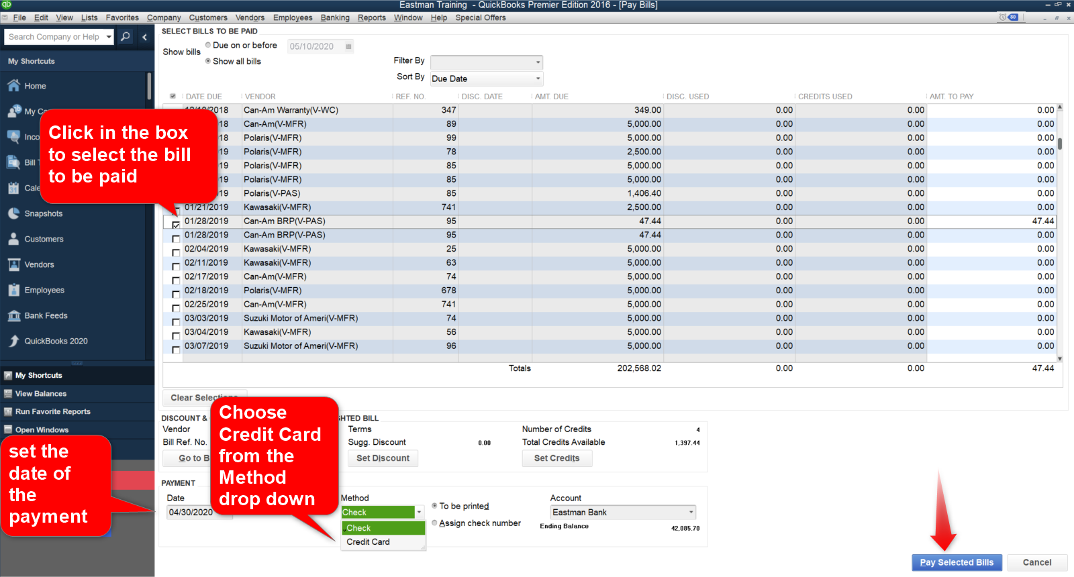1074x577 pixels.
Task: Select the Assign check number option
Action: point(434,523)
